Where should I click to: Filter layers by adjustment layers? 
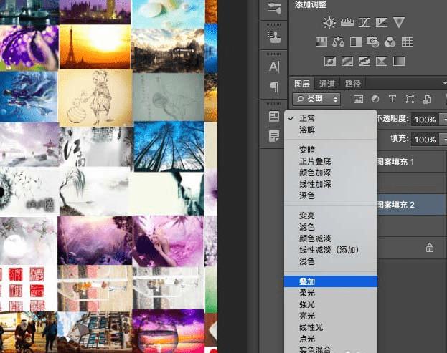[x=375, y=99]
